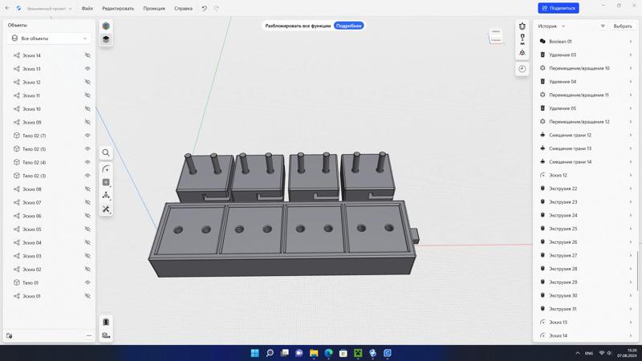Show hidden tray icons with the chevron
This screenshot has height=361, width=642.
(577, 353)
